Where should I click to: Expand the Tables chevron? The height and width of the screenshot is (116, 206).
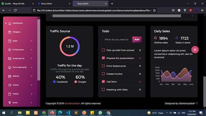(x=32, y=94)
